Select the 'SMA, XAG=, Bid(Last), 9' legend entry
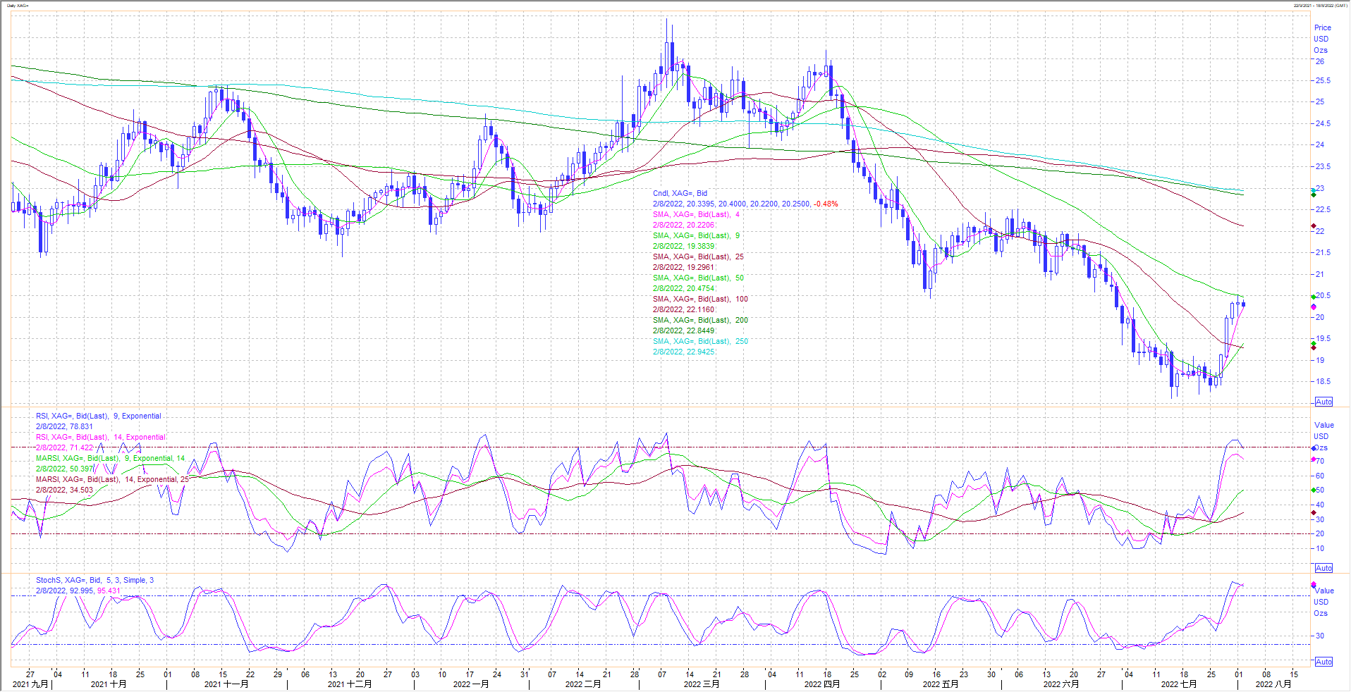This screenshot has height=692, width=1351. point(696,235)
